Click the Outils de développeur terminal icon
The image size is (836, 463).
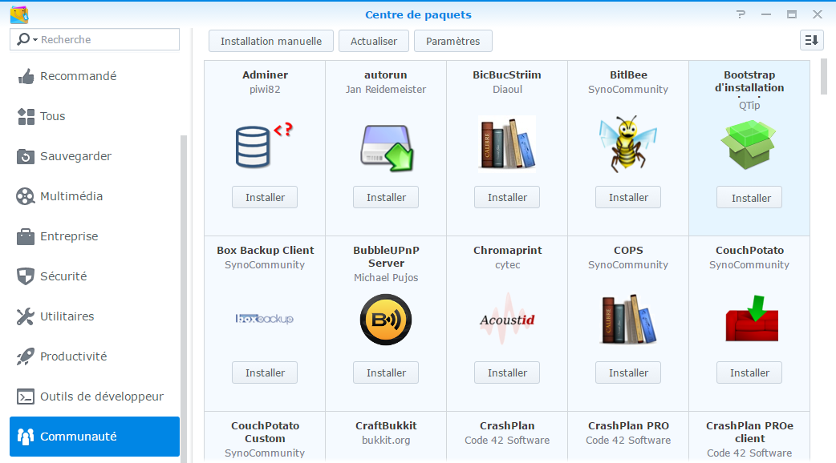26,397
